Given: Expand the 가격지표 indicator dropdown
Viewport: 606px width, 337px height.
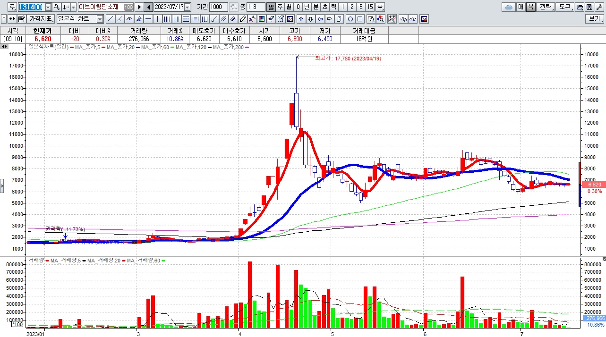Looking at the screenshot, I should [41, 19].
